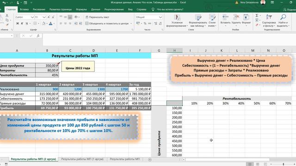Open the Name Box dropdown arrow
This screenshot has width=296, height=166.
pos(12,36)
